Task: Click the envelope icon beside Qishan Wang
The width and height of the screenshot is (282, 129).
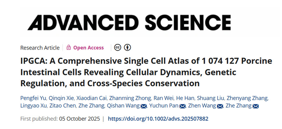Action: coord(144,106)
